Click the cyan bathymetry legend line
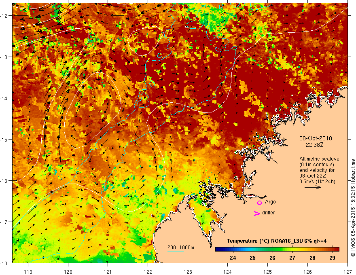Viewport: 356px width, 275px height. click(x=176, y=252)
